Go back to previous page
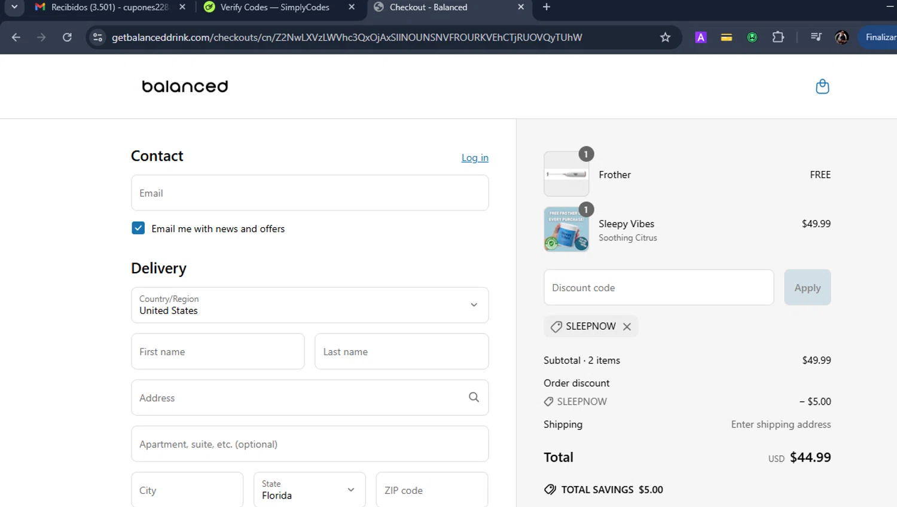Image resolution: width=897 pixels, height=507 pixels. (x=16, y=38)
